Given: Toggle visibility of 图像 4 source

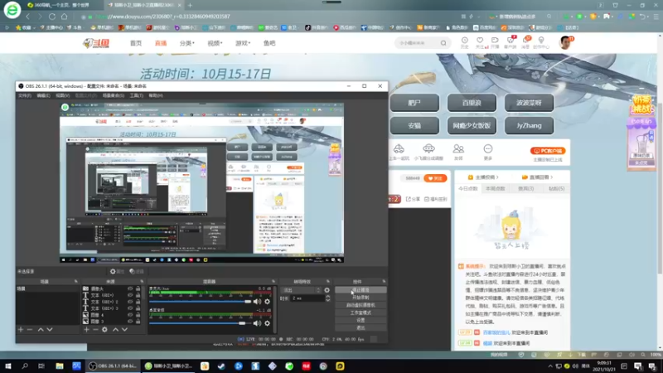Looking at the screenshot, I should tap(130, 315).
